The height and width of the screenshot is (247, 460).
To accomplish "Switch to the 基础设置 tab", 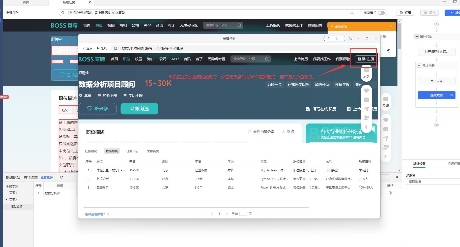I will [x=419, y=164].
